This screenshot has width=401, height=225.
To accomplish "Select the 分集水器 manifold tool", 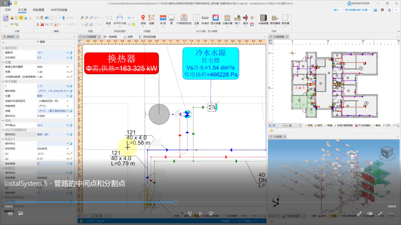I will click(227, 20).
